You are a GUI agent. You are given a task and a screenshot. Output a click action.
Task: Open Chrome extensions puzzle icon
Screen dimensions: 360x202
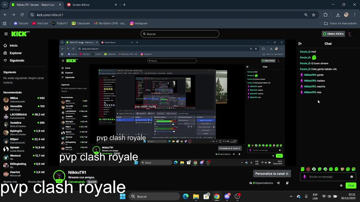(x=325, y=15)
